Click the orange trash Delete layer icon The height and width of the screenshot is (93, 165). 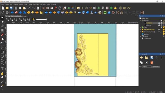tap(152, 63)
